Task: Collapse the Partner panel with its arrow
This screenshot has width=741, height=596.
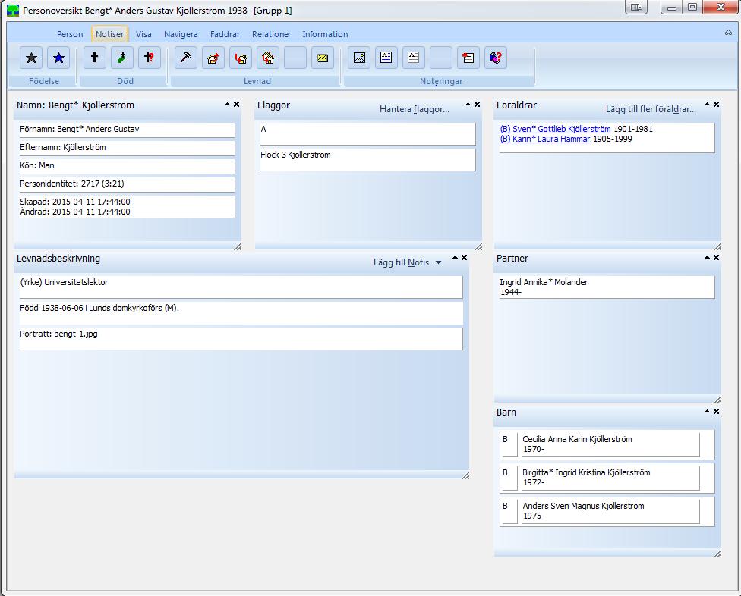Action: (x=708, y=257)
